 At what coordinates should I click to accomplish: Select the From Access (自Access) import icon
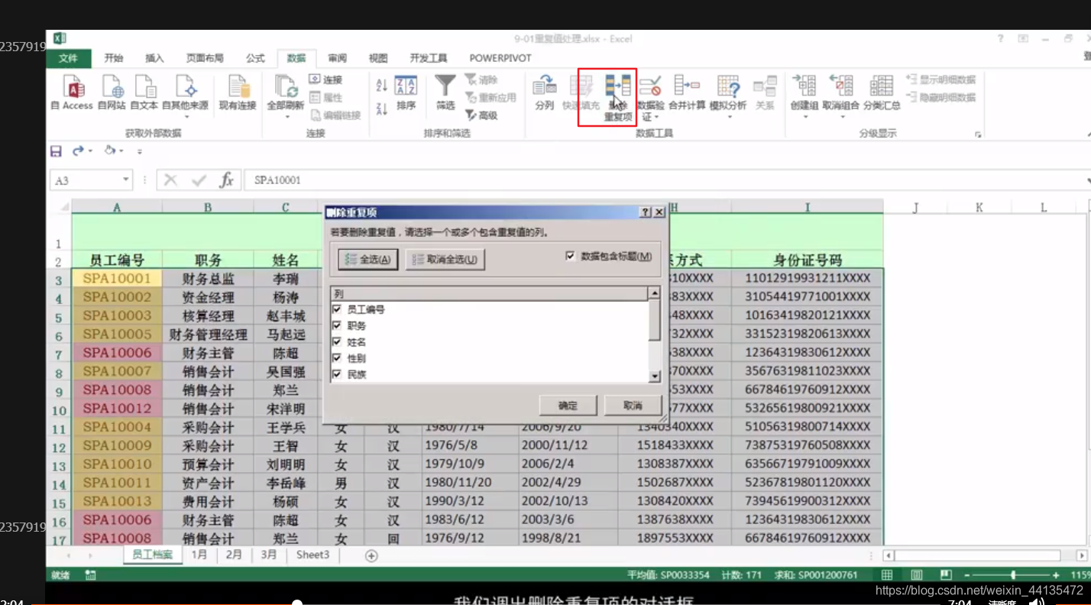point(72,92)
